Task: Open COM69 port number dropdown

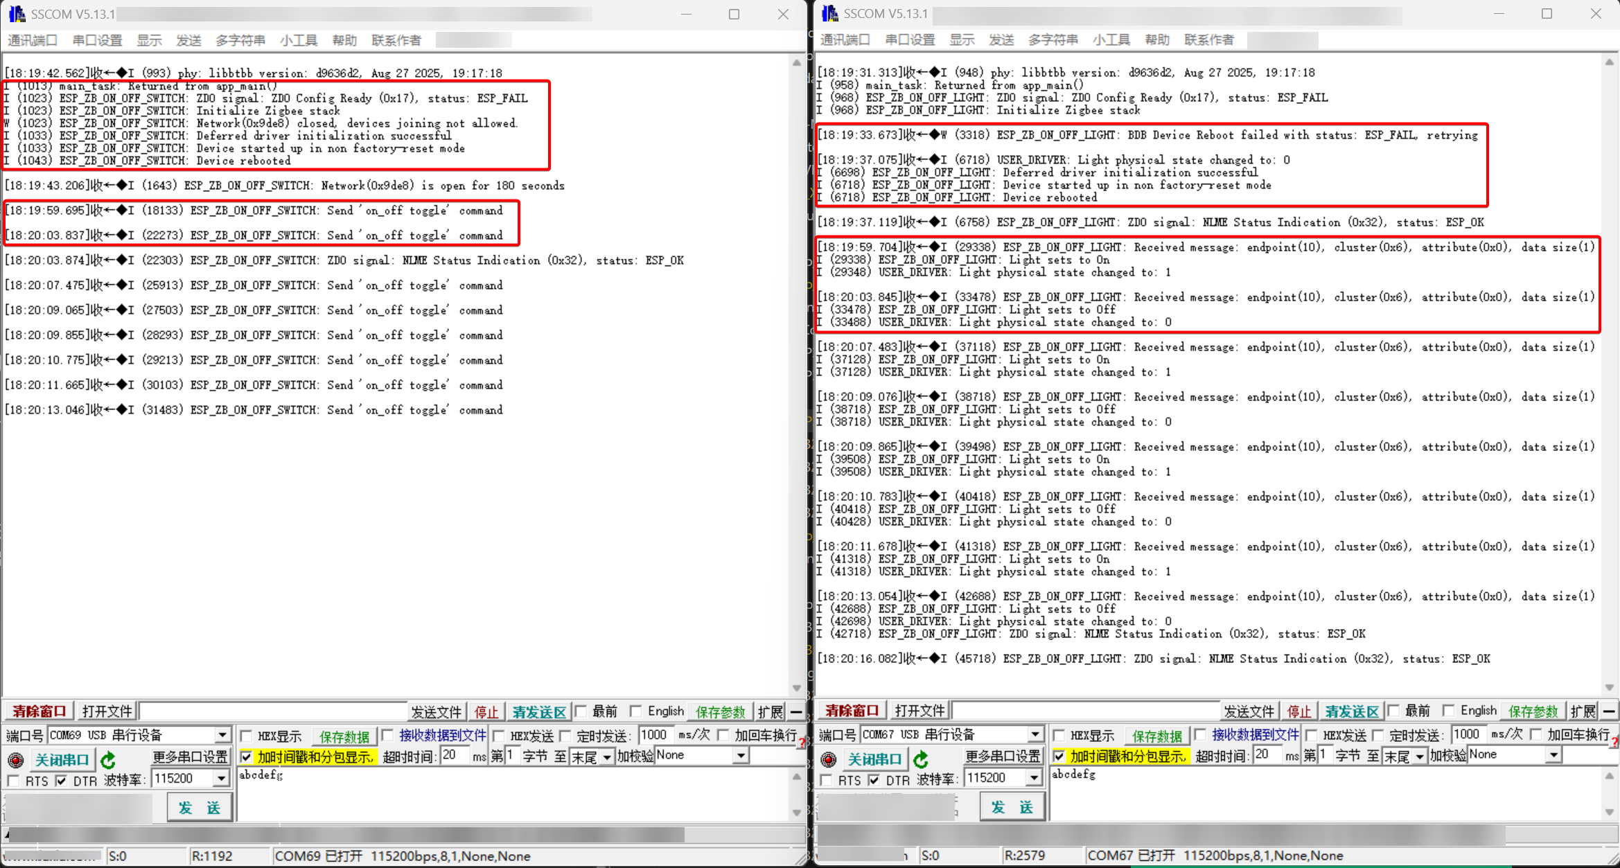Action: click(x=222, y=735)
